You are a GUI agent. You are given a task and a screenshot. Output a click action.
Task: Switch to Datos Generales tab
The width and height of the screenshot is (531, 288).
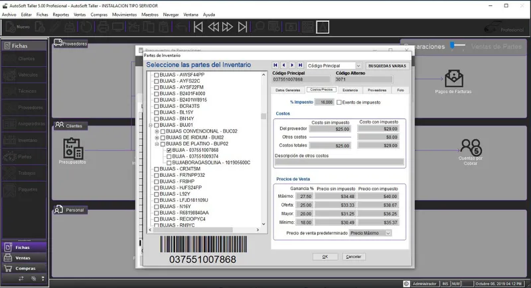tap(288, 90)
